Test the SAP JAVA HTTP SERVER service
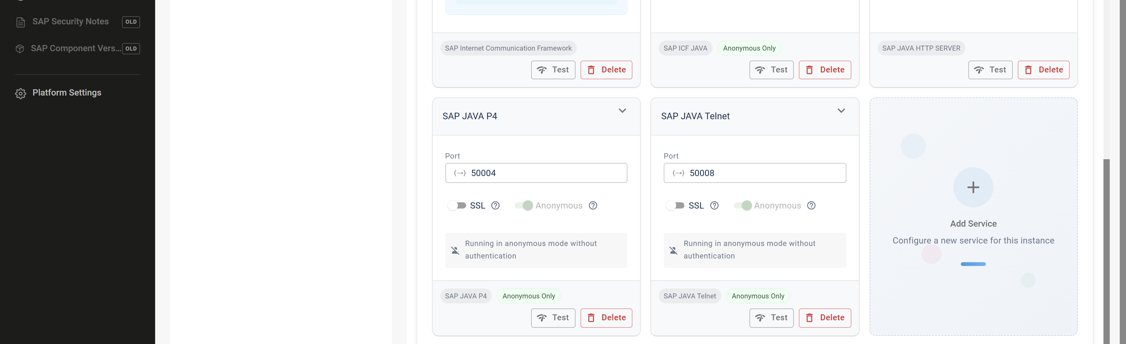Viewport: 1126px width, 344px height. (x=990, y=70)
